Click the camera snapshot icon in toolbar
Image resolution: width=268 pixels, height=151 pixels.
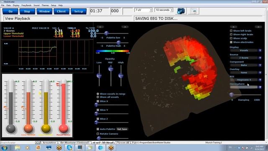(181, 11)
